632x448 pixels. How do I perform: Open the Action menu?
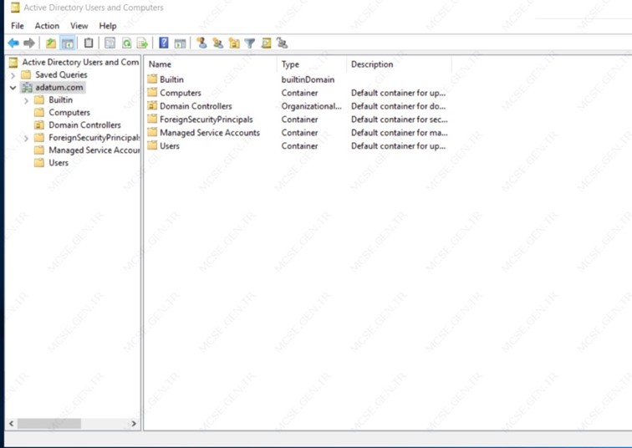pos(47,26)
